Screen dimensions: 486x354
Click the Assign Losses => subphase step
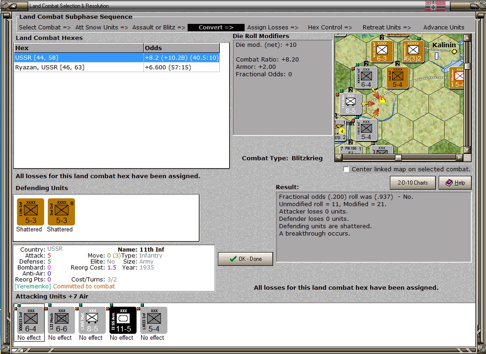[x=273, y=27]
